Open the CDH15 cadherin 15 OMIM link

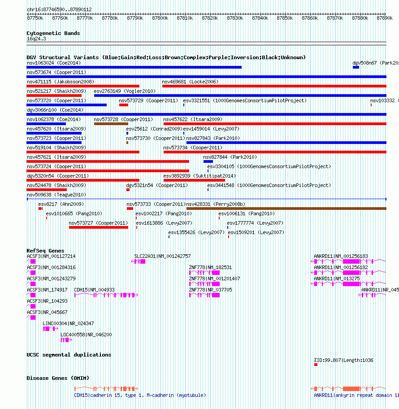[140, 395]
